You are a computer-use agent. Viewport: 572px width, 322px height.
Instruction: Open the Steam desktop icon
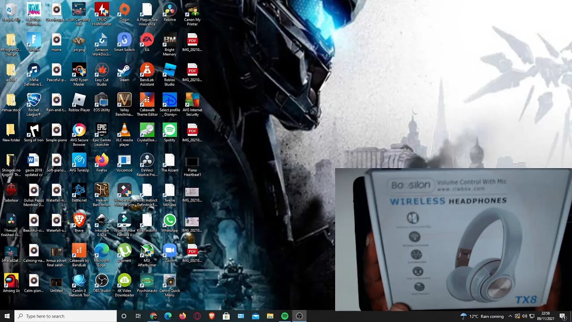point(124,72)
